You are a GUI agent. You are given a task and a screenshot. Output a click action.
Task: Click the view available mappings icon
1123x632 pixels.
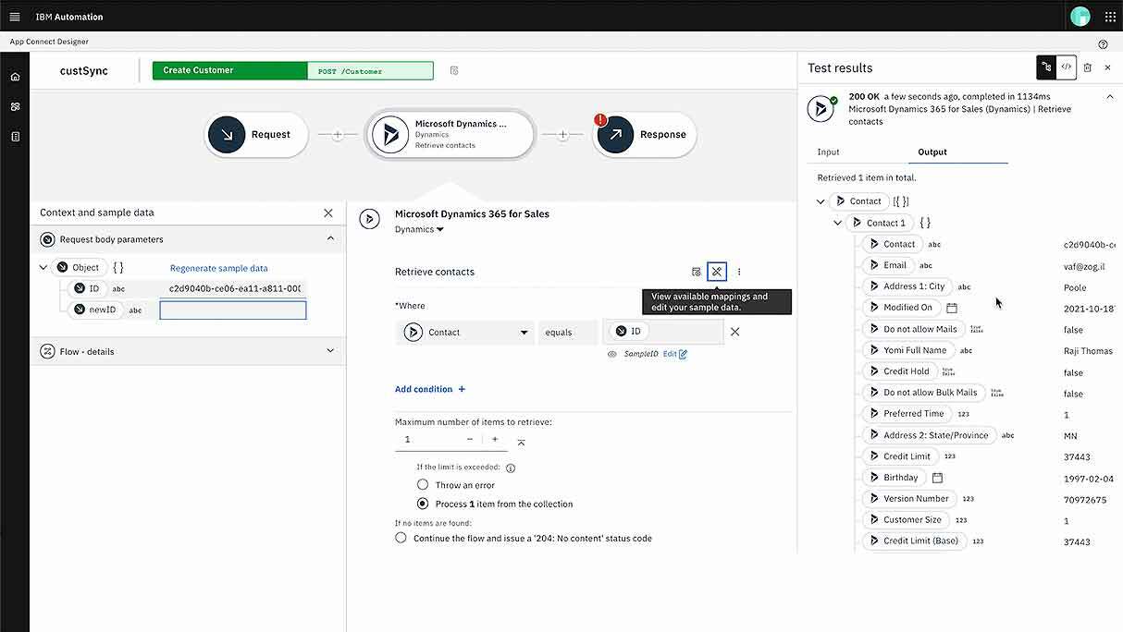[x=717, y=272]
